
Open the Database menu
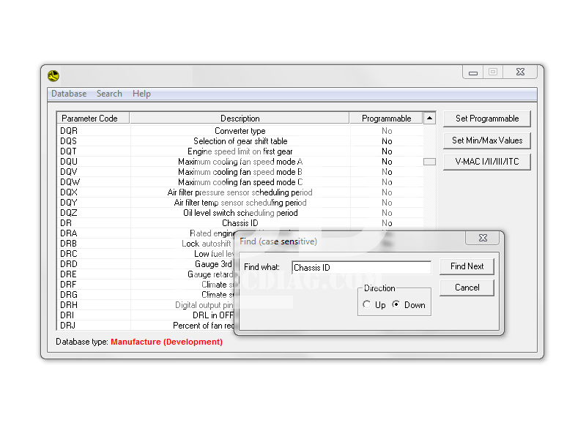point(69,94)
